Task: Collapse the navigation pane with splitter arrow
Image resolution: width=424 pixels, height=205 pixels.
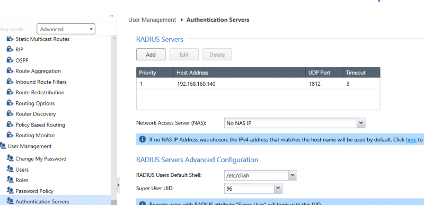Action: pyautogui.click(x=118, y=185)
